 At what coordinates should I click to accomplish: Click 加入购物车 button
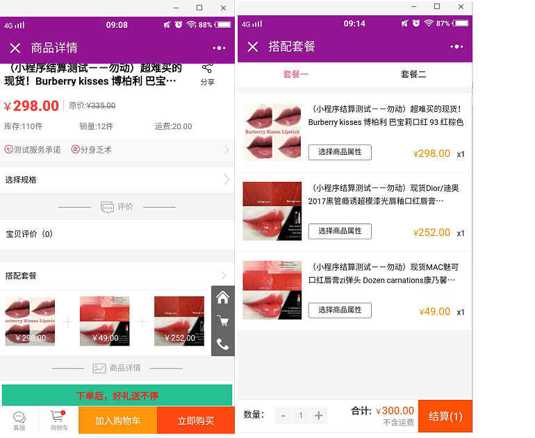click(117, 421)
